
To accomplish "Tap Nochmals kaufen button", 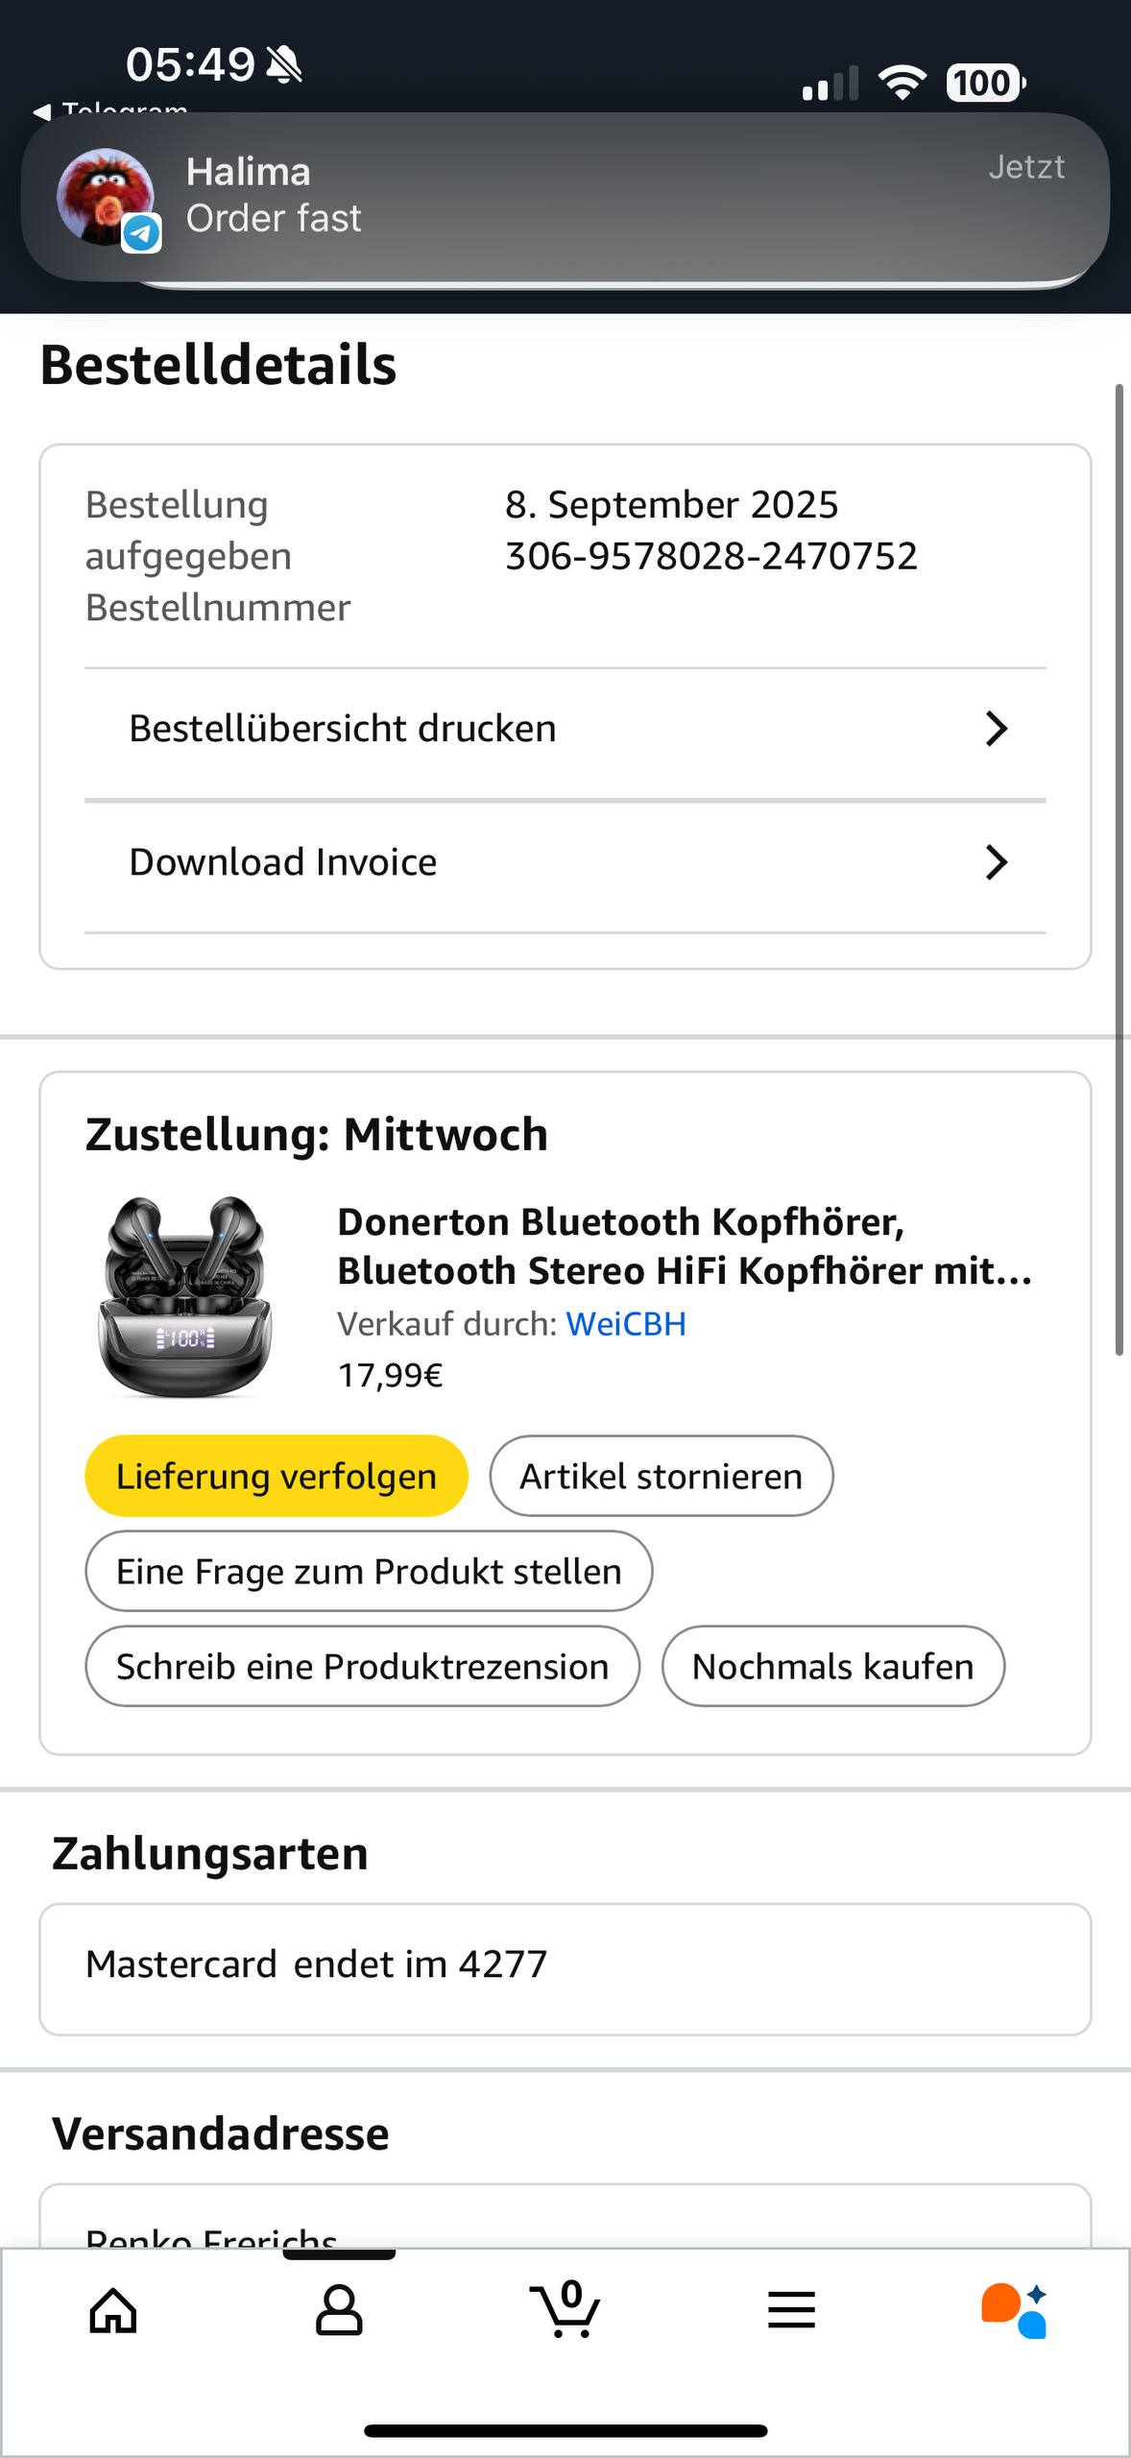I will [x=833, y=1666].
